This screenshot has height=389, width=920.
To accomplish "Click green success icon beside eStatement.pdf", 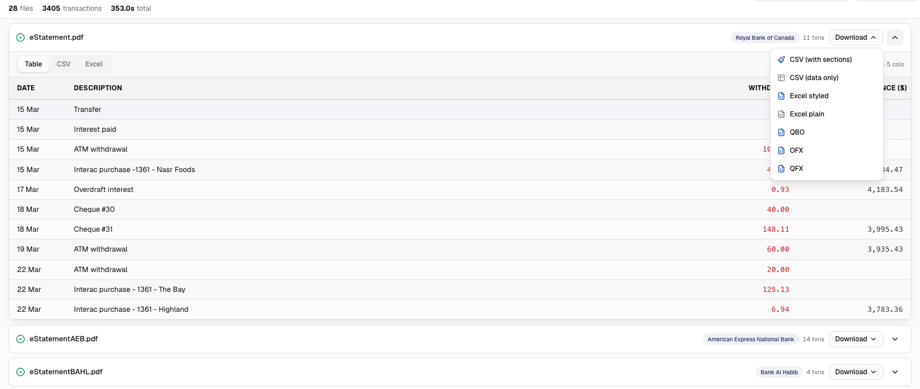I will [20, 37].
